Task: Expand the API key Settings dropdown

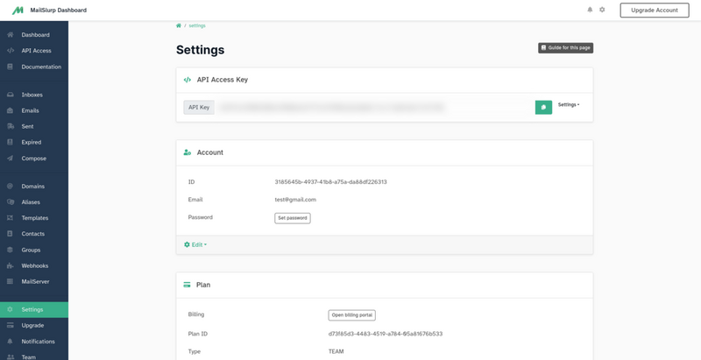Action: click(569, 105)
